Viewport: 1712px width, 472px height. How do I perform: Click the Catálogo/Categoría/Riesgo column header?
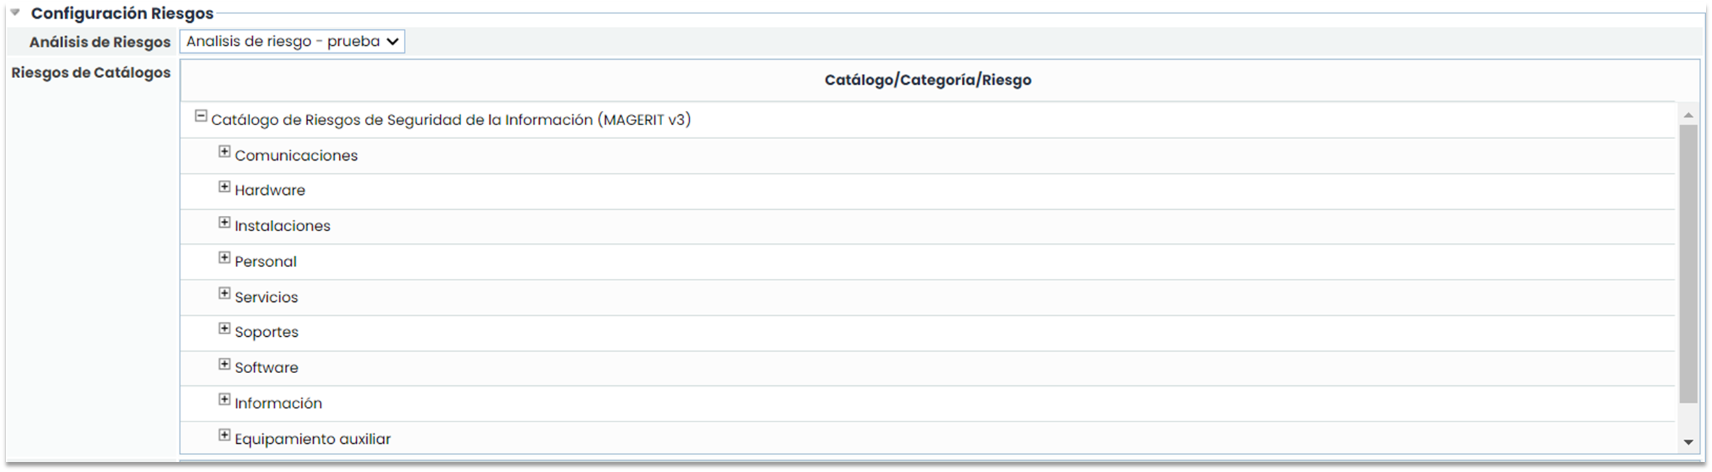point(928,80)
